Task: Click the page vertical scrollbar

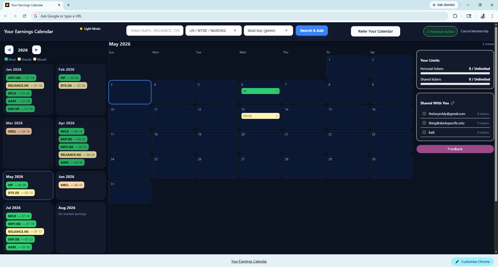Action: (x=496, y=114)
